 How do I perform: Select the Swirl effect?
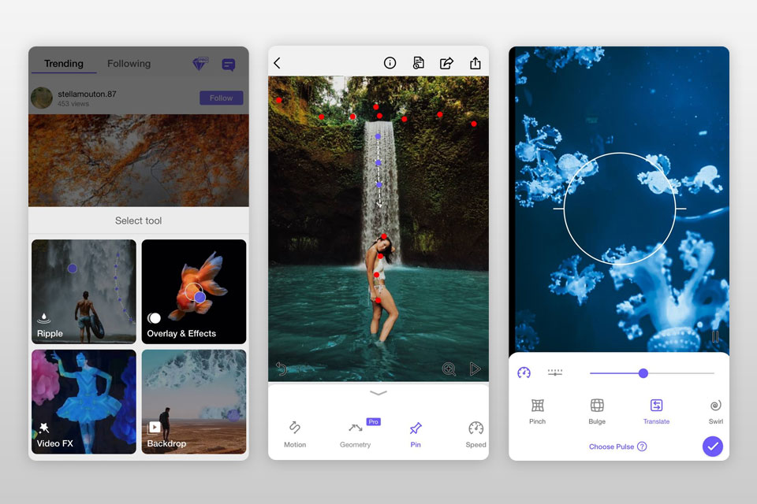716,411
